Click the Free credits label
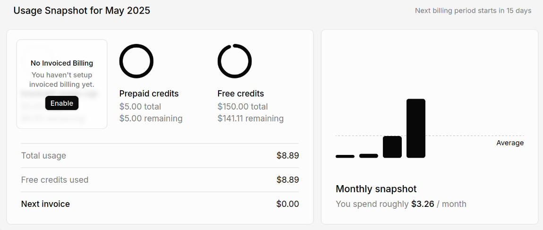Image resolution: width=543 pixels, height=230 pixels. [x=241, y=94]
